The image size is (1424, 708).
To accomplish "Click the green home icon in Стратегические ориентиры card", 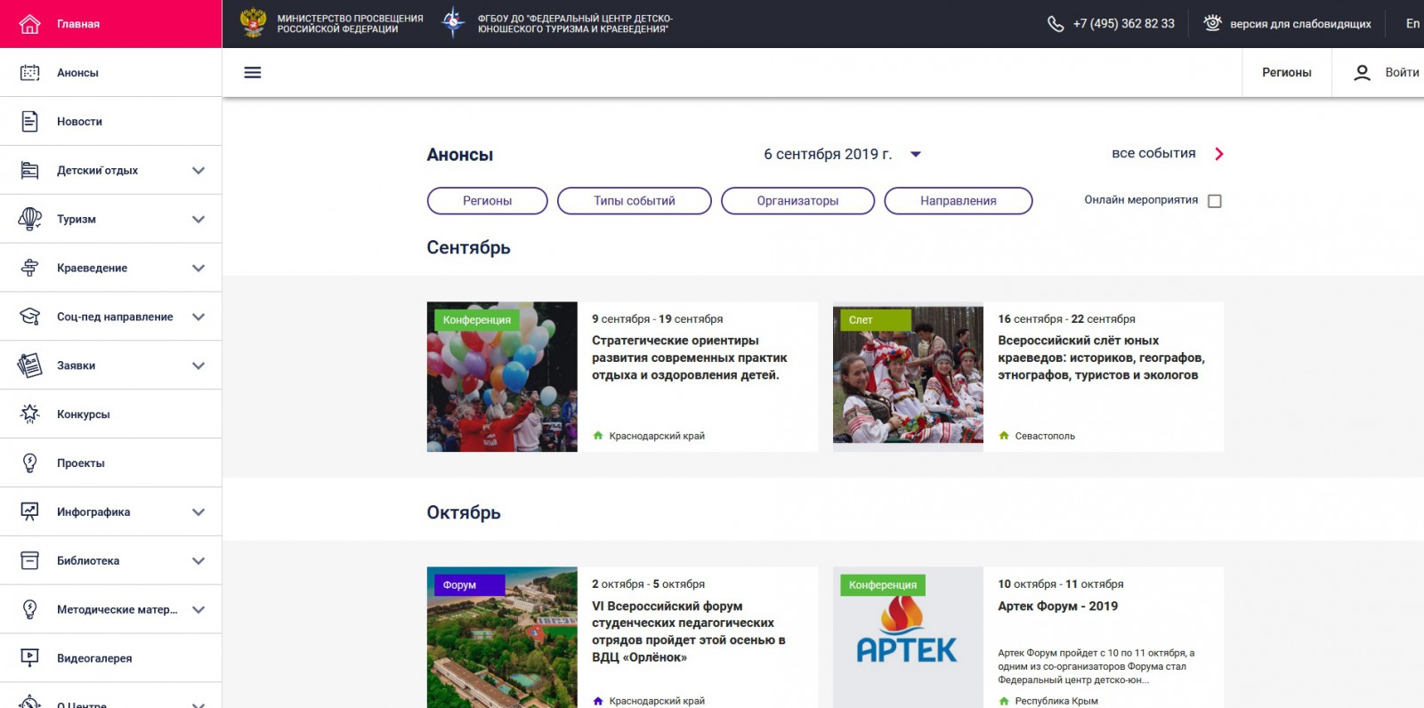I will pos(598,436).
